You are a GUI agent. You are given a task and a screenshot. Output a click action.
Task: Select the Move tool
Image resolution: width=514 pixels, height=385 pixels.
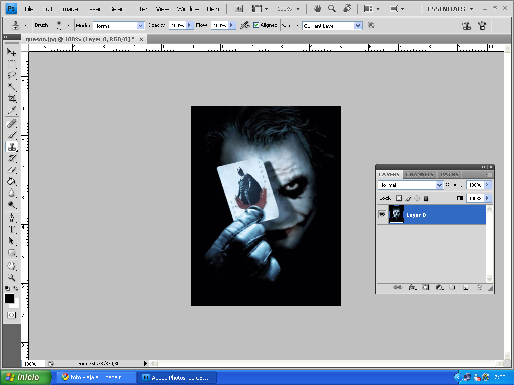pos(11,52)
